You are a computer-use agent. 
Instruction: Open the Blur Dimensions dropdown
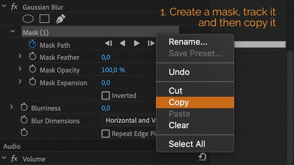129,120
